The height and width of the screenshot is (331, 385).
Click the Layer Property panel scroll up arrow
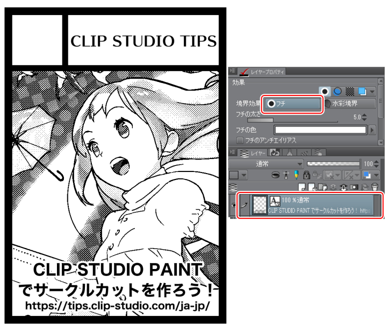pos(381,81)
